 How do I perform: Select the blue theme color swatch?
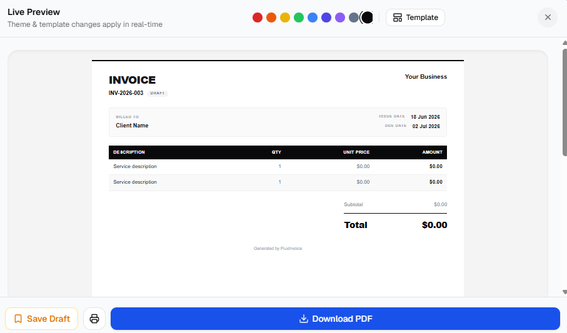coord(313,17)
